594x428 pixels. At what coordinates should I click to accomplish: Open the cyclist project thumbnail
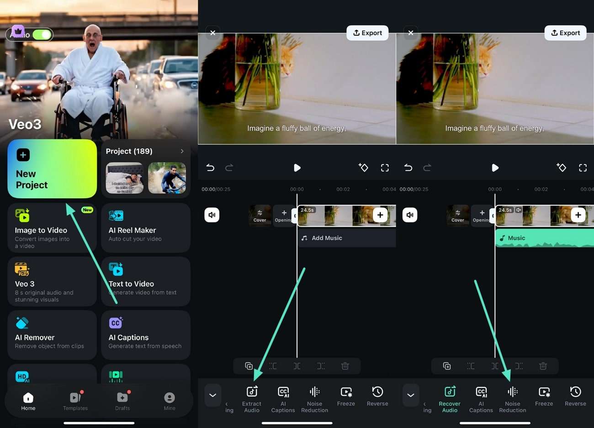167,178
